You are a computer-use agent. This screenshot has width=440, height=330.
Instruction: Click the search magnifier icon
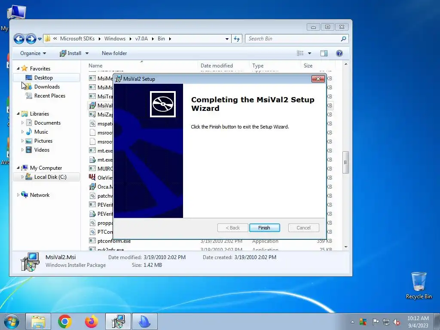pos(343,39)
